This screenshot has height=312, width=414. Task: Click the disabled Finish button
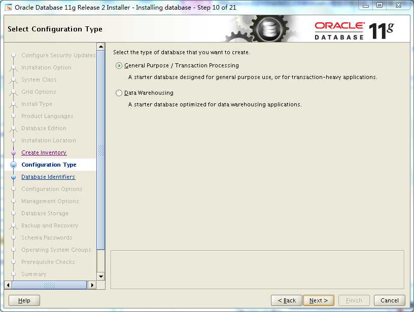(x=354, y=300)
